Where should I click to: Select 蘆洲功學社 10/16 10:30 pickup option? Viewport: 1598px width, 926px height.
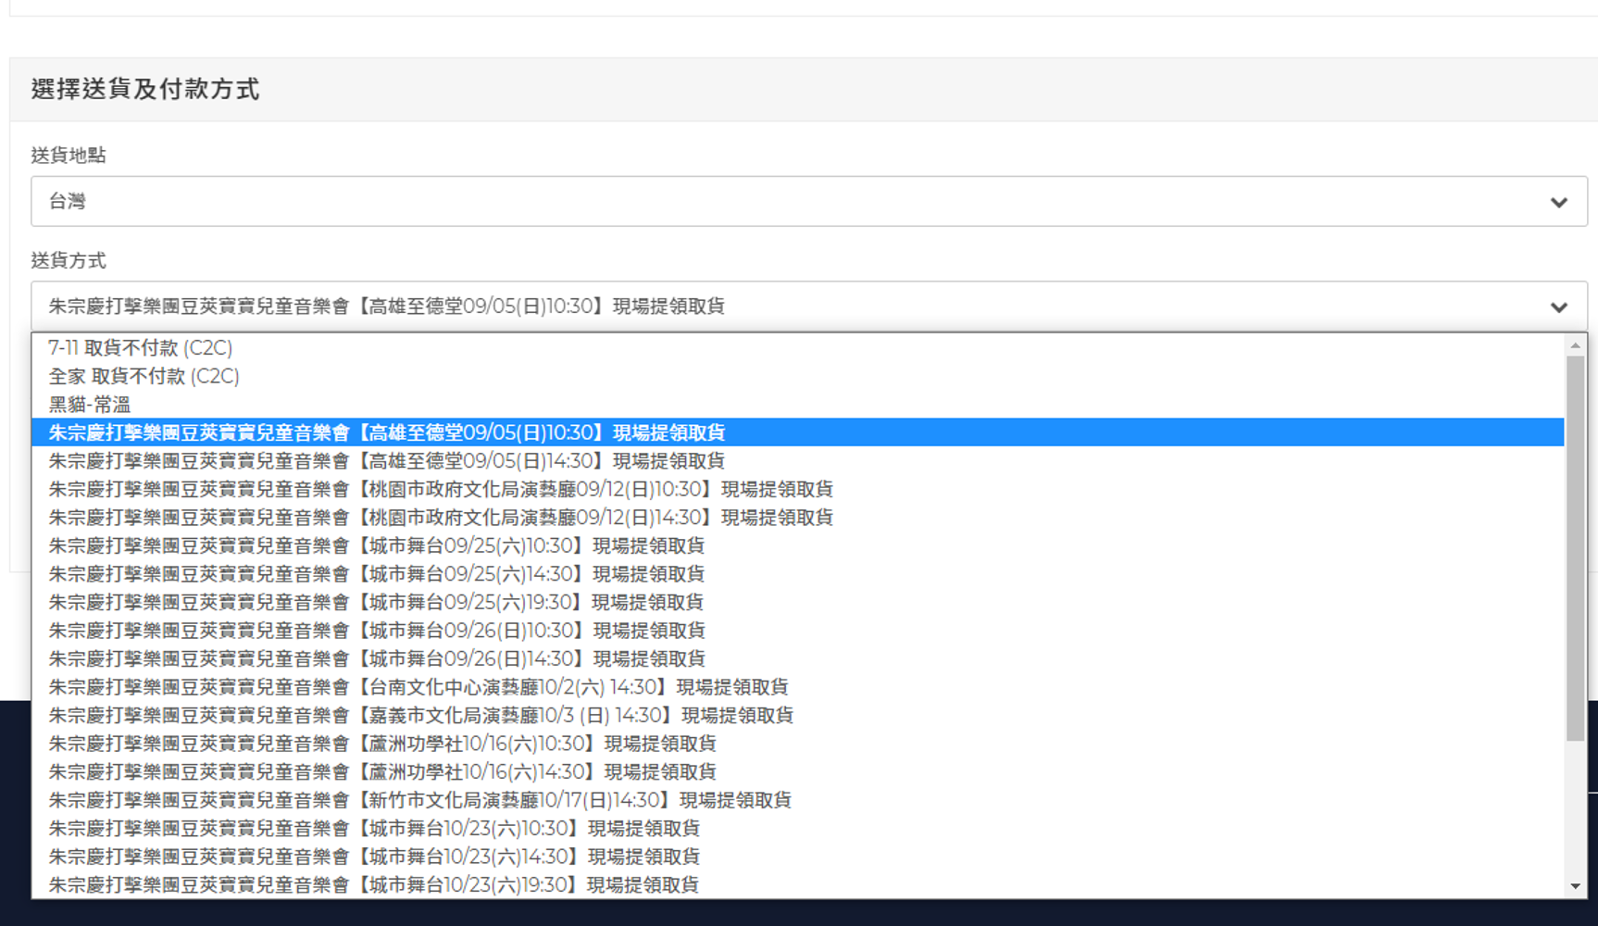tap(382, 744)
